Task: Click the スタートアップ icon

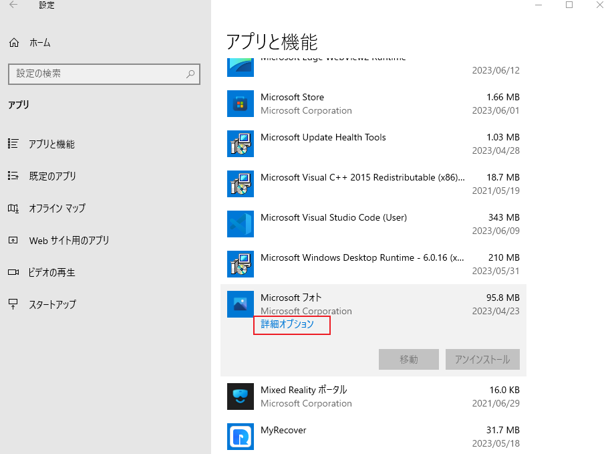Action: tap(13, 304)
